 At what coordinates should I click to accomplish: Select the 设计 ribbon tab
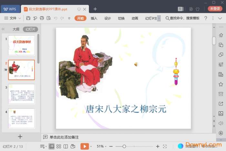coord(108,18)
